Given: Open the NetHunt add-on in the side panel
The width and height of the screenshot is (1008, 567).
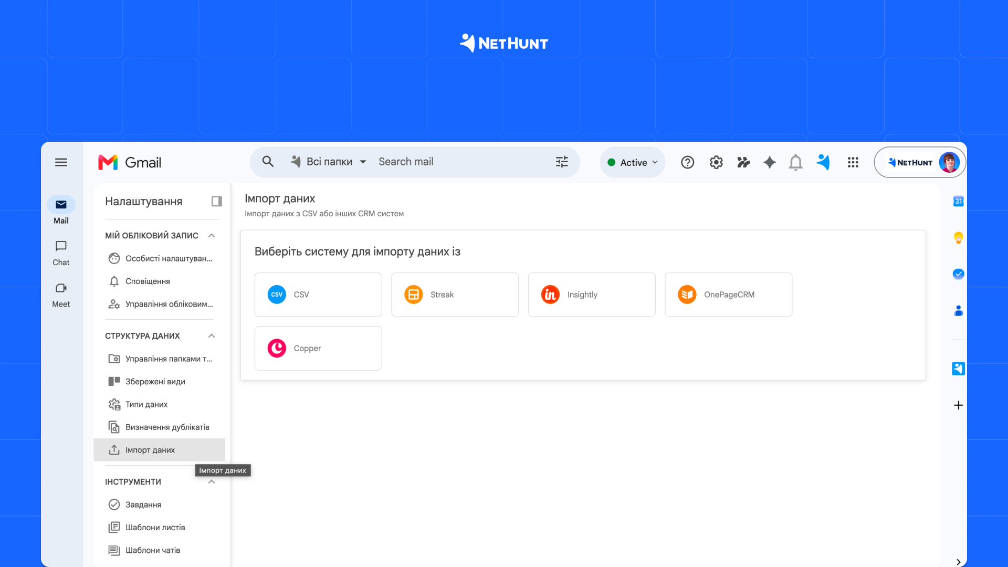Looking at the screenshot, I should 958,369.
